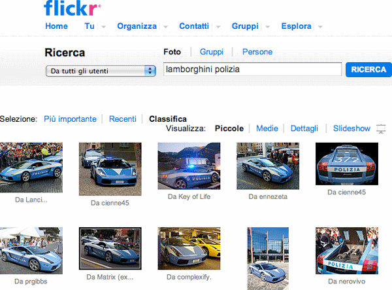Click the 'Da prgibbs' author caption
Screen dimensions: 392x290
point(31,281)
